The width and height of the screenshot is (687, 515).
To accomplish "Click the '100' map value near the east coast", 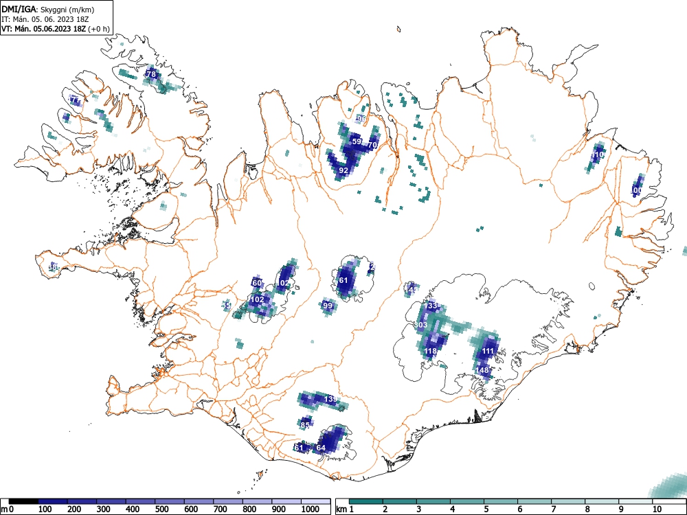I will coord(636,190).
